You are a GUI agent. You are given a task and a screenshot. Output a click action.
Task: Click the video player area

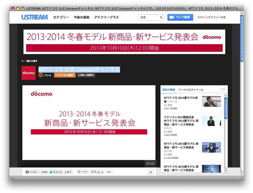tap(89, 123)
